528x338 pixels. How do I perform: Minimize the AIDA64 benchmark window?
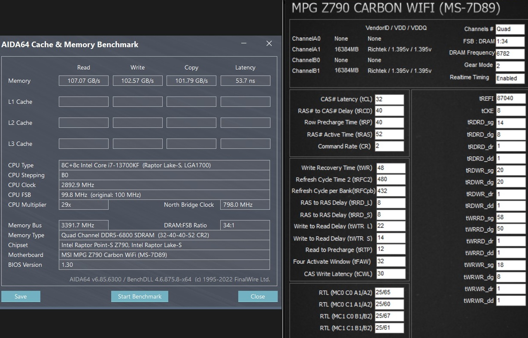click(244, 44)
